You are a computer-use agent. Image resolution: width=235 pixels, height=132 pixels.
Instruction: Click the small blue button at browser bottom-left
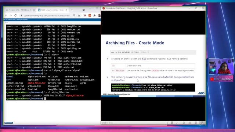point(9,123)
